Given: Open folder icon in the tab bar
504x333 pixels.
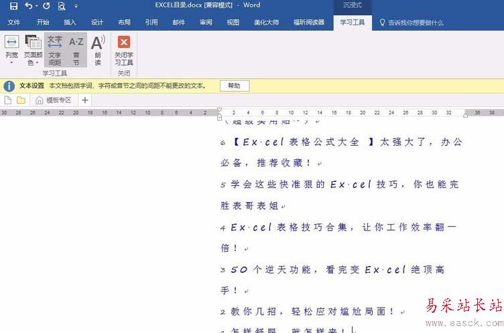Looking at the screenshot, I should click(x=21, y=100).
